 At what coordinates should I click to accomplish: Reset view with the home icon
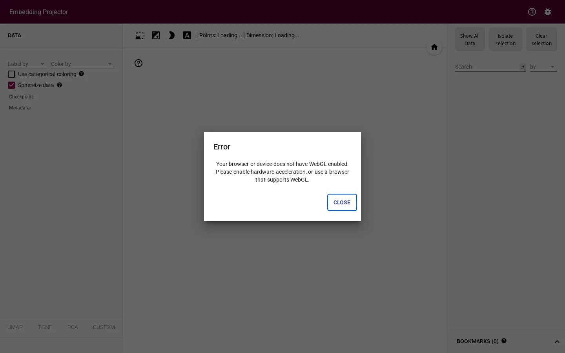click(x=434, y=47)
